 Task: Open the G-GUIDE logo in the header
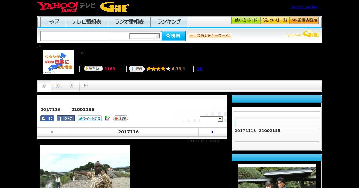click(x=115, y=7)
